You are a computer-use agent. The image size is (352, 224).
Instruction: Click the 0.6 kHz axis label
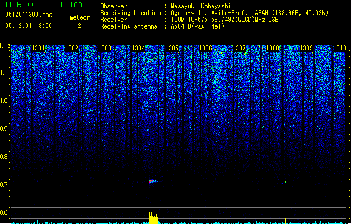(4, 213)
